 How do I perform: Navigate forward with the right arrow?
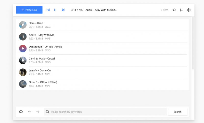pos(38,112)
